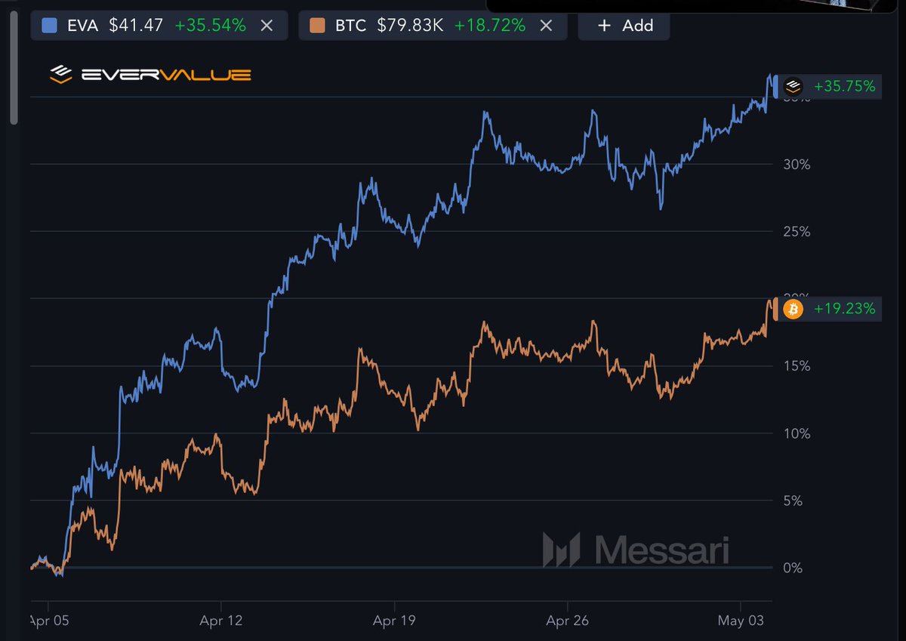Click the +35.75% end-of-line label
The image size is (906, 641).
[x=844, y=86]
